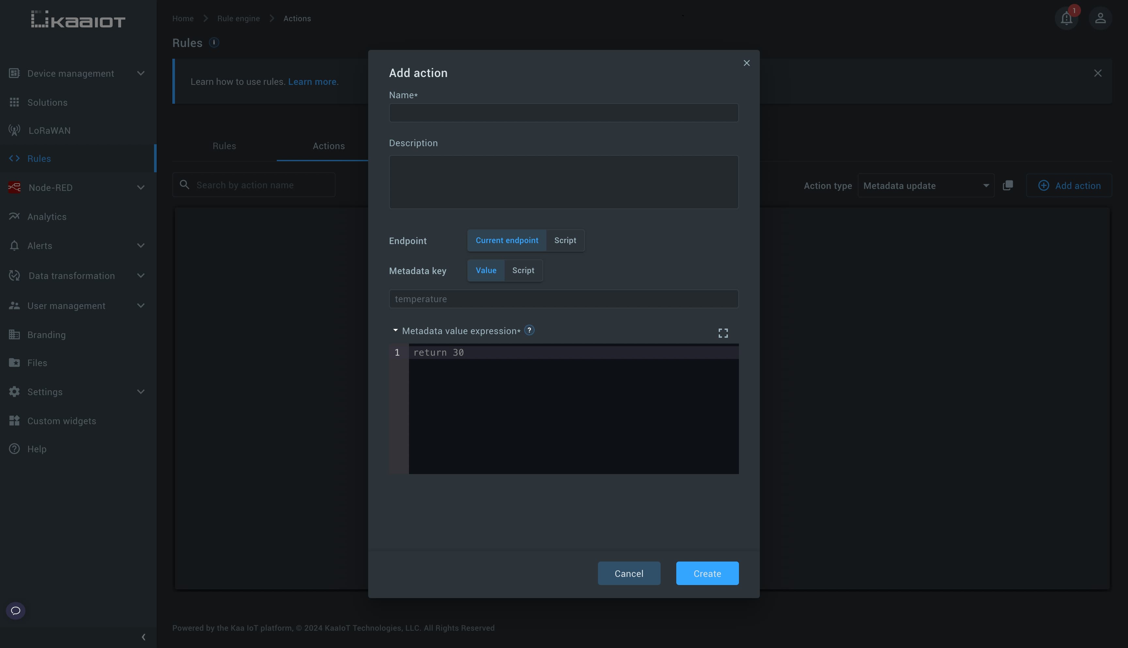Screen dimensions: 1128x648
Task: Click the Node-RED sidebar icon
Action: coord(14,187)
